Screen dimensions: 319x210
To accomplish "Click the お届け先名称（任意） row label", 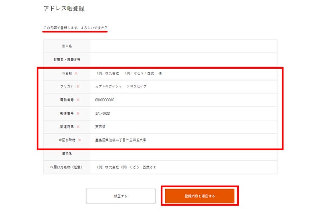I will coord(66,167).
